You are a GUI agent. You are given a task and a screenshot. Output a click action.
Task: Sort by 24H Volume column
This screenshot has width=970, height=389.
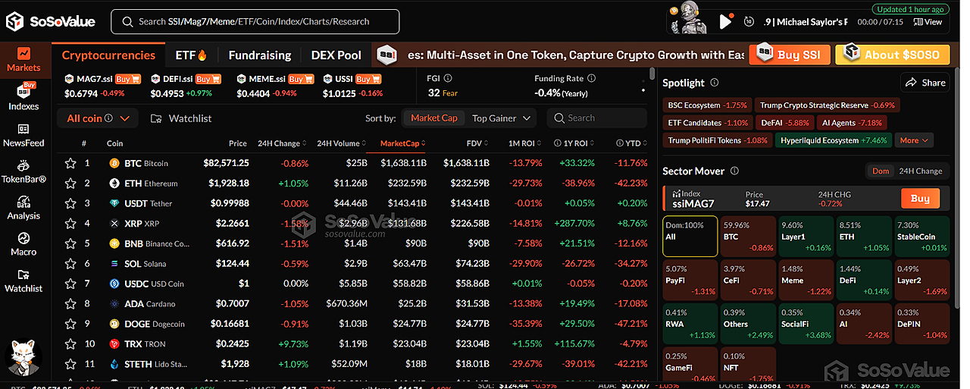(x=341, y=143)
